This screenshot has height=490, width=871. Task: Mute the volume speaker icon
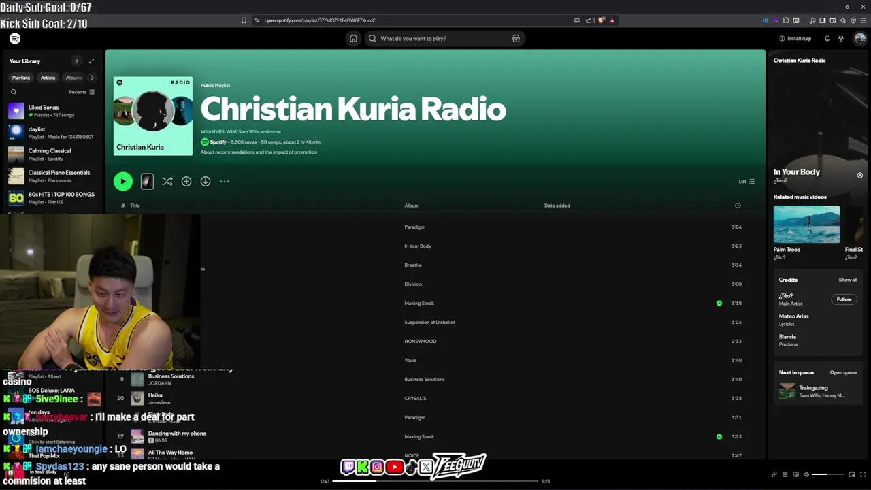point(806,474)
